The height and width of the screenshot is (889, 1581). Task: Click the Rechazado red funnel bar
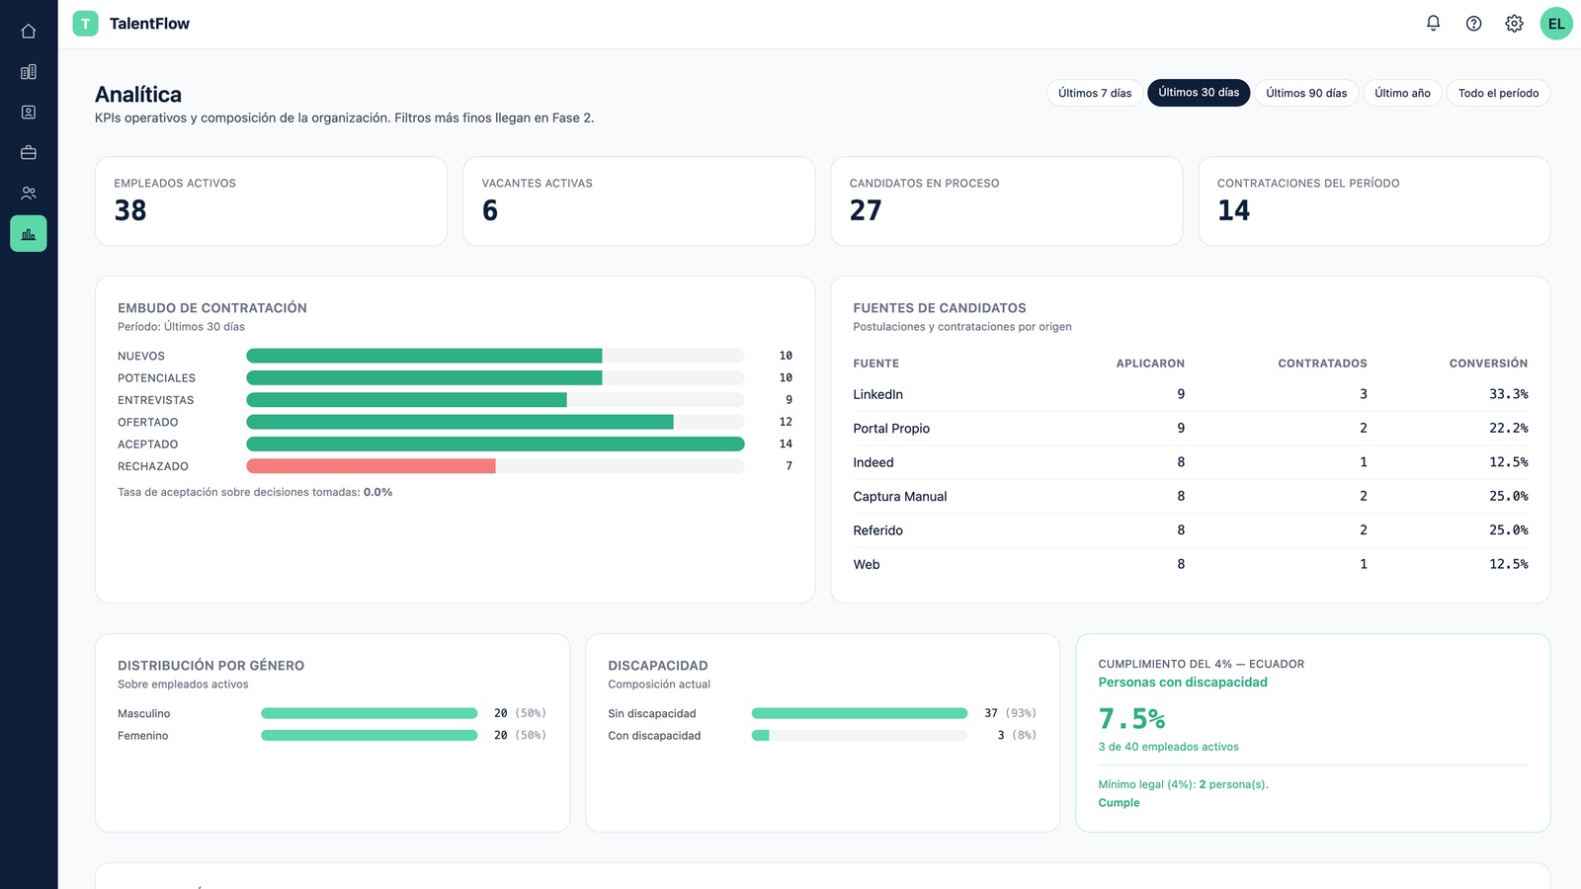(371, 466)
